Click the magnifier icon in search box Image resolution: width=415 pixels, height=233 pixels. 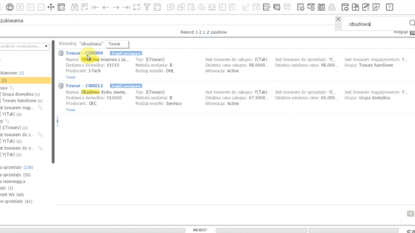click(x=412, y=23)
